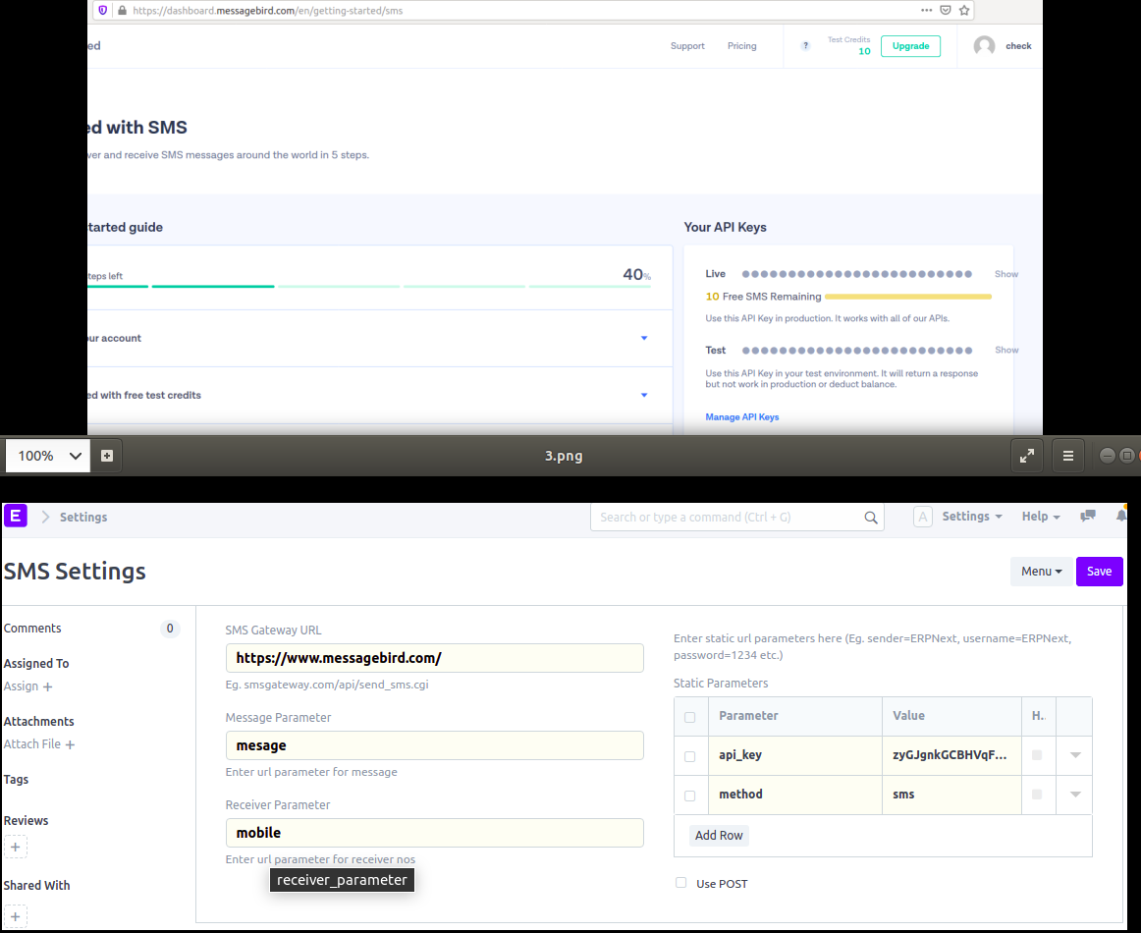Click the Receiver Parameter field
Viewport: 1141px width, 933px height.
(434, 833)
